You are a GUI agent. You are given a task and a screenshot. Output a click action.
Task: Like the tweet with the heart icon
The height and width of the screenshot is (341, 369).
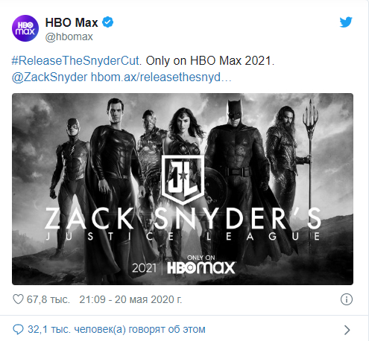coord(18,299)
